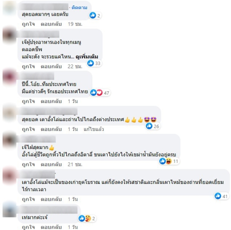Open the heart reaction showing 47 reactions

pyautogui.click(x=100, y=93)
